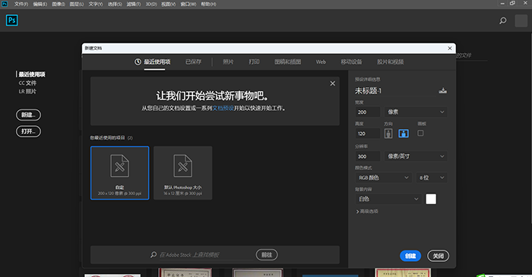The height and width of the screenshot is (277, 532).
Task: Click the clock icon beside recent items tab
Action: (138, 61)
